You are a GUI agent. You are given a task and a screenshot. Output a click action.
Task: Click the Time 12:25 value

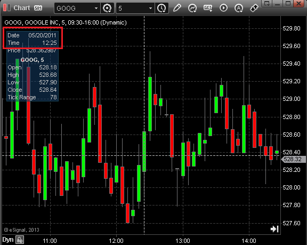coord(50,43)
